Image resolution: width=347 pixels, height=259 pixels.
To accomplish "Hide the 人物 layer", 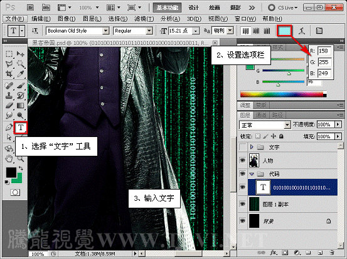I will pos(243,160).
